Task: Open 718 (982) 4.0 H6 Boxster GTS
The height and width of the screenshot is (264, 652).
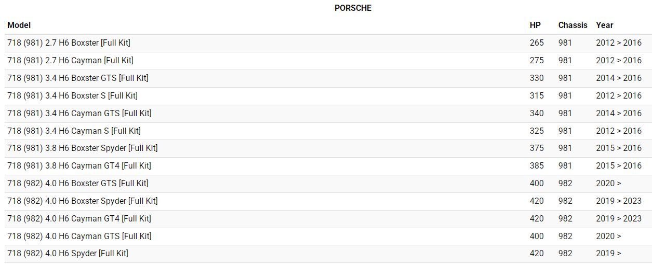Action: tap(77, 183)
